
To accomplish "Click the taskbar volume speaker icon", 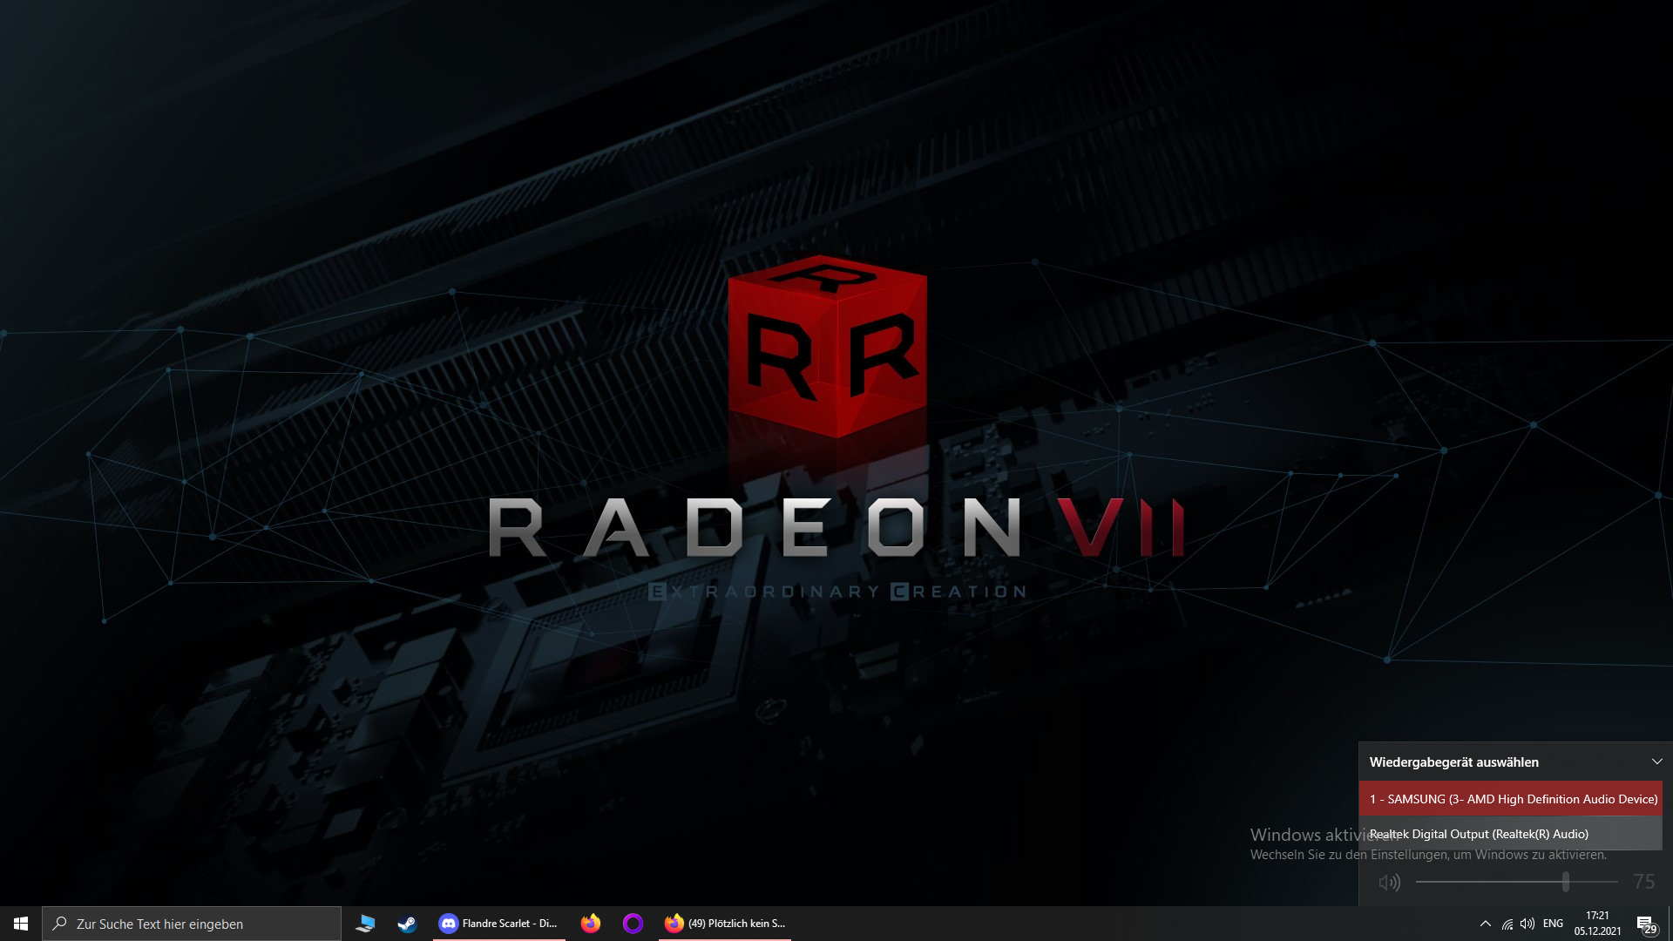I will click(x=1527, y=924).
